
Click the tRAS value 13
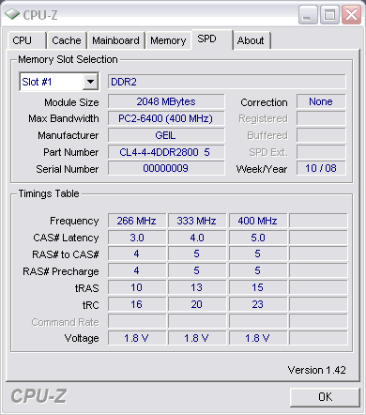click(x=197, y=287)
